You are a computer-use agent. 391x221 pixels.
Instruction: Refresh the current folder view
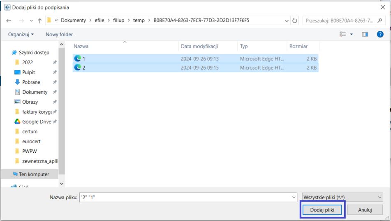point(295,21)
